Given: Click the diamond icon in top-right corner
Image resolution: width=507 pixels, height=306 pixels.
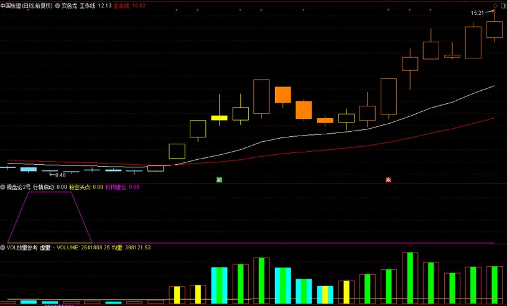Looking at the screenshot, I should coord(495,6).
